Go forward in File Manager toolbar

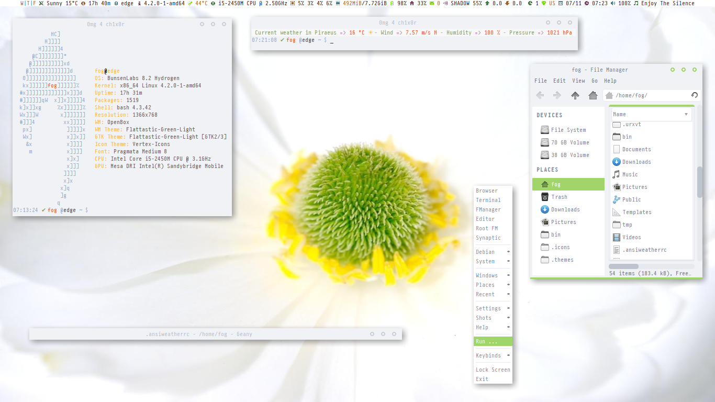[557, 95]
